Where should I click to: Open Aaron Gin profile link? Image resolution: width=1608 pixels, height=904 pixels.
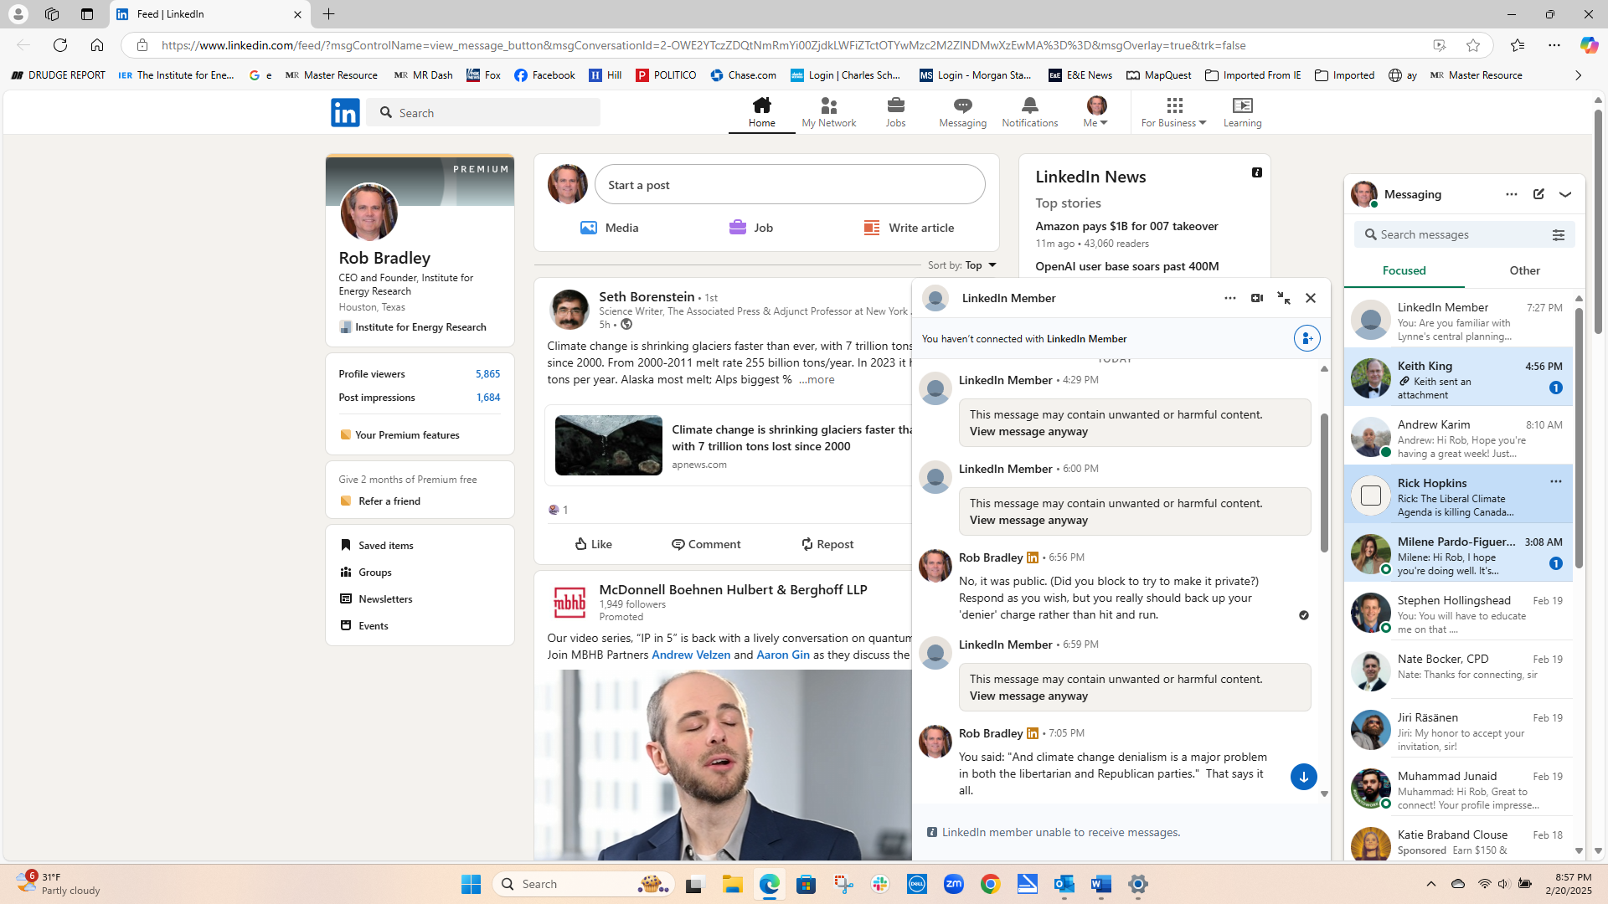click(x=783, y=655)
